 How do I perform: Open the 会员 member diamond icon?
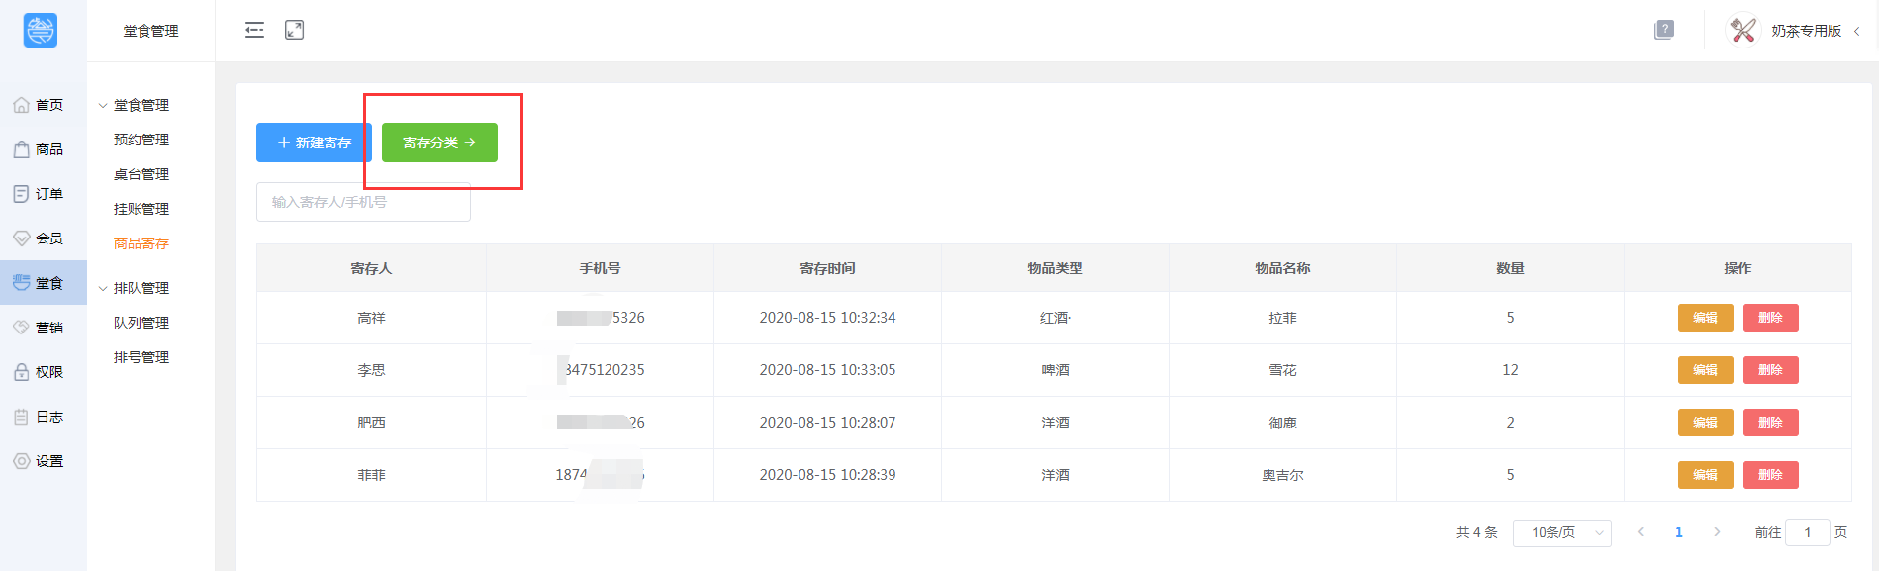pyautogui.click(x=21, y=238)
